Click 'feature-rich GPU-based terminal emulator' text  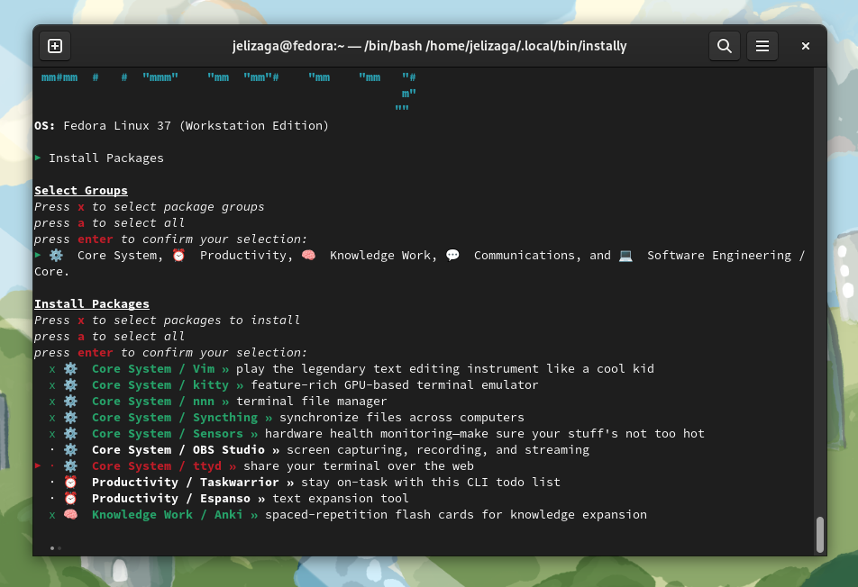[395, 384]
